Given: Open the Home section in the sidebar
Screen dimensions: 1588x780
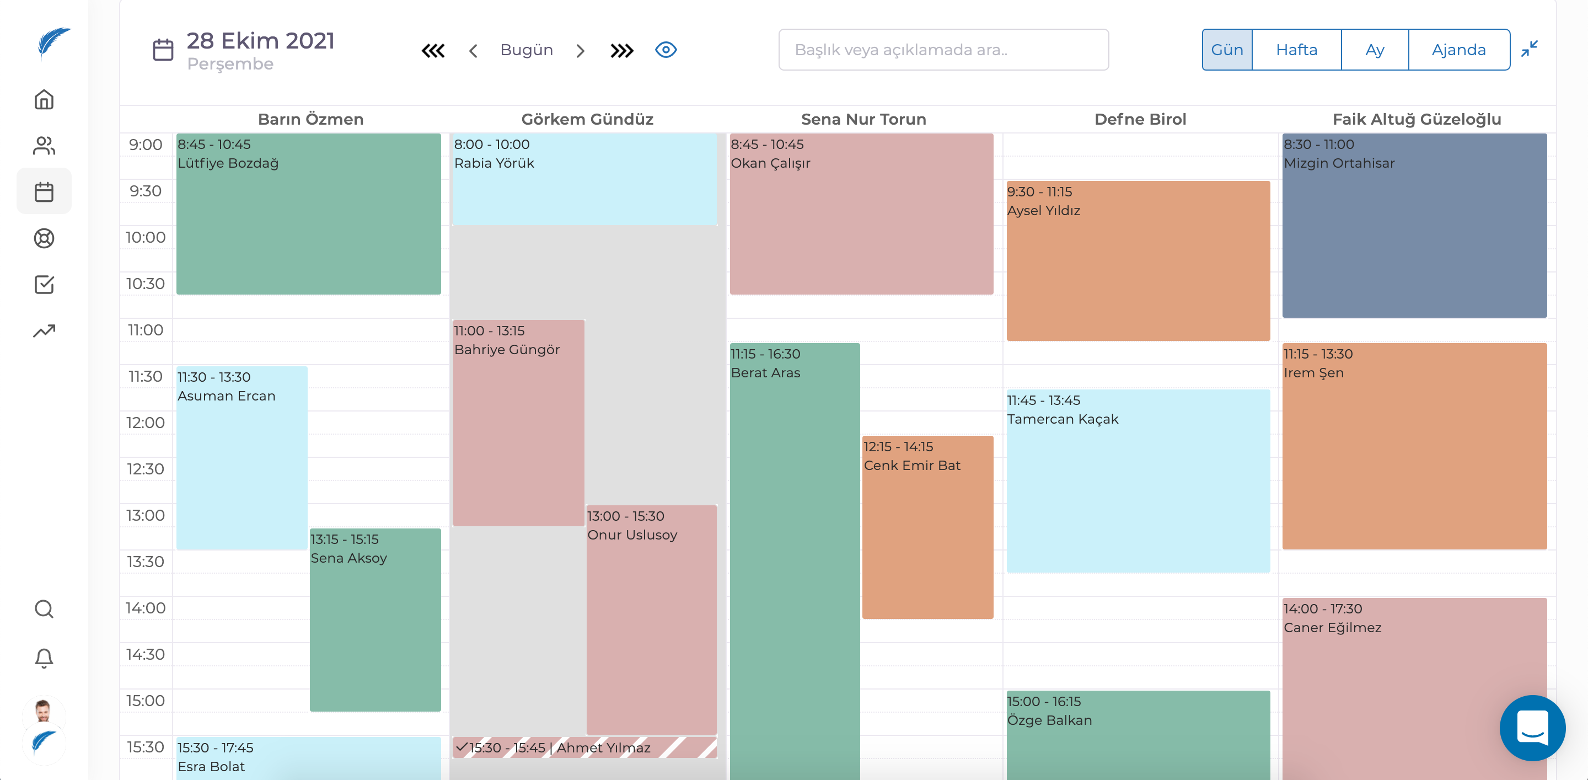Looking at the screenshot, I should [44, 99].
